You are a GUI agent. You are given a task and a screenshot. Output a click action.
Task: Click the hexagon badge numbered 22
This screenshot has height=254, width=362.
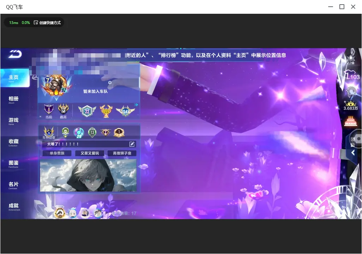click(x=87, y=111)
